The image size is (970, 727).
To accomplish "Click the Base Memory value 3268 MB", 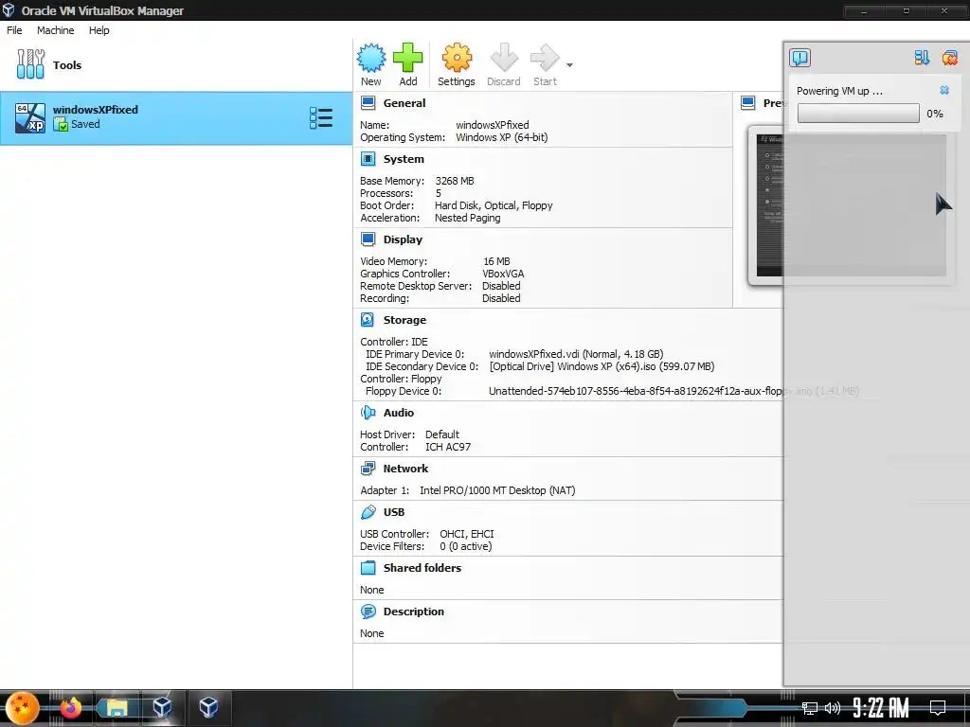I will pos(455,181).
